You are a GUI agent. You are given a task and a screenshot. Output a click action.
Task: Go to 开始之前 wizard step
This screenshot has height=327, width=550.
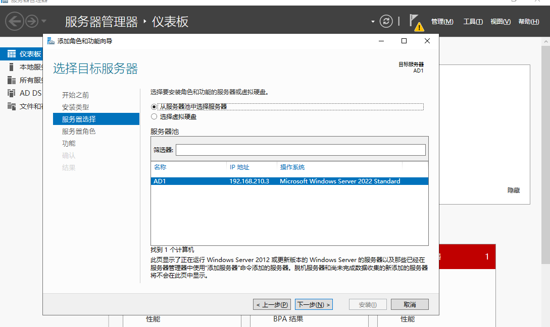point(75,95)
